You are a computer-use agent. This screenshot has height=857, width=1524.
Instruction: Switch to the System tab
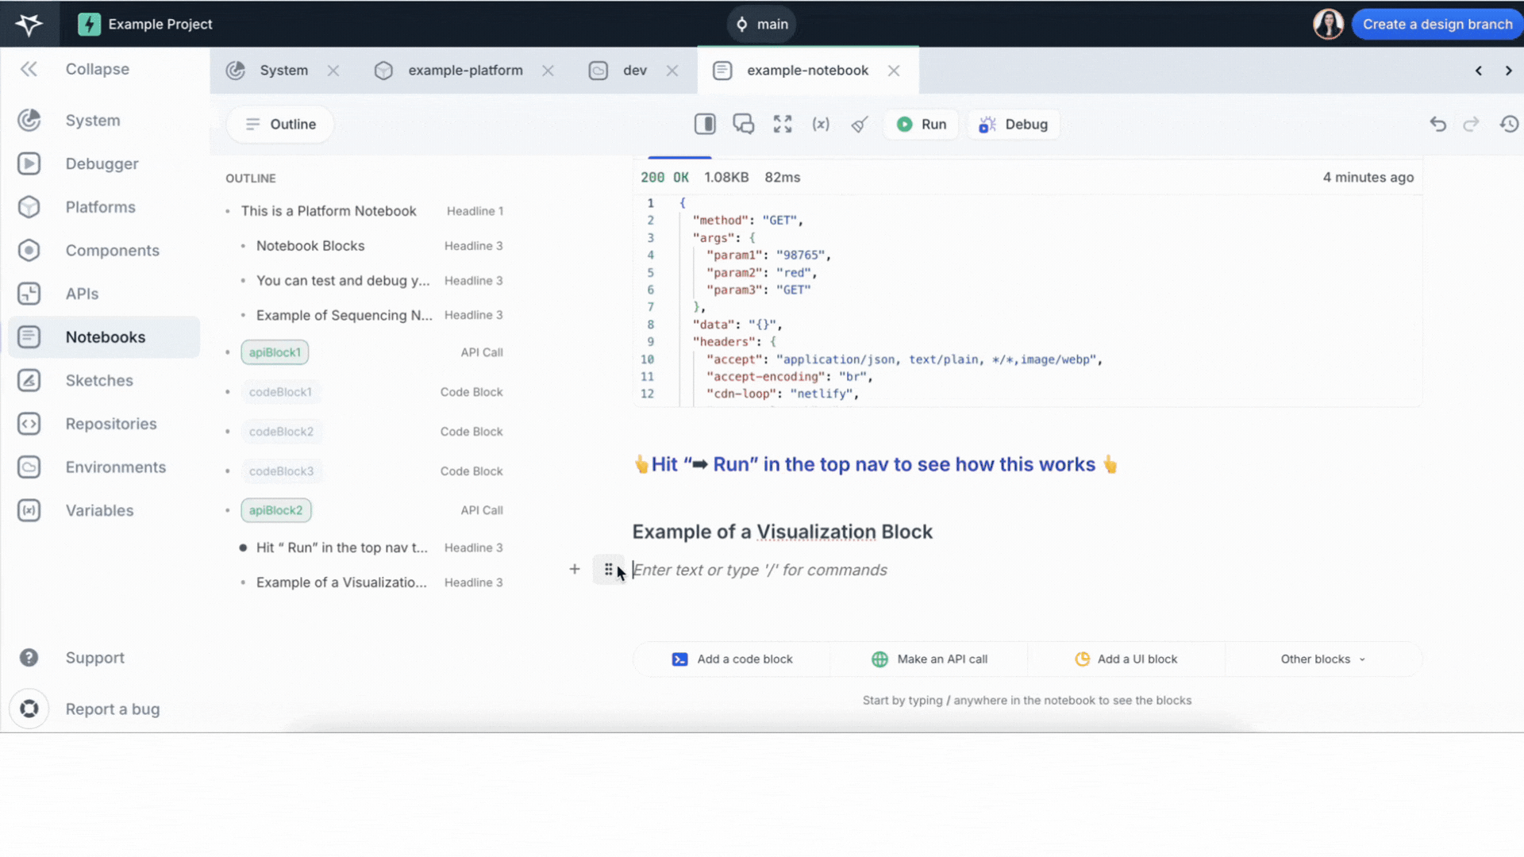click(283, 71)
